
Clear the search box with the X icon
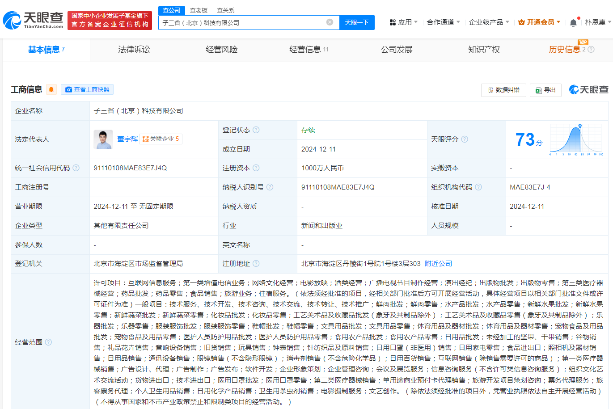point(330,22)
